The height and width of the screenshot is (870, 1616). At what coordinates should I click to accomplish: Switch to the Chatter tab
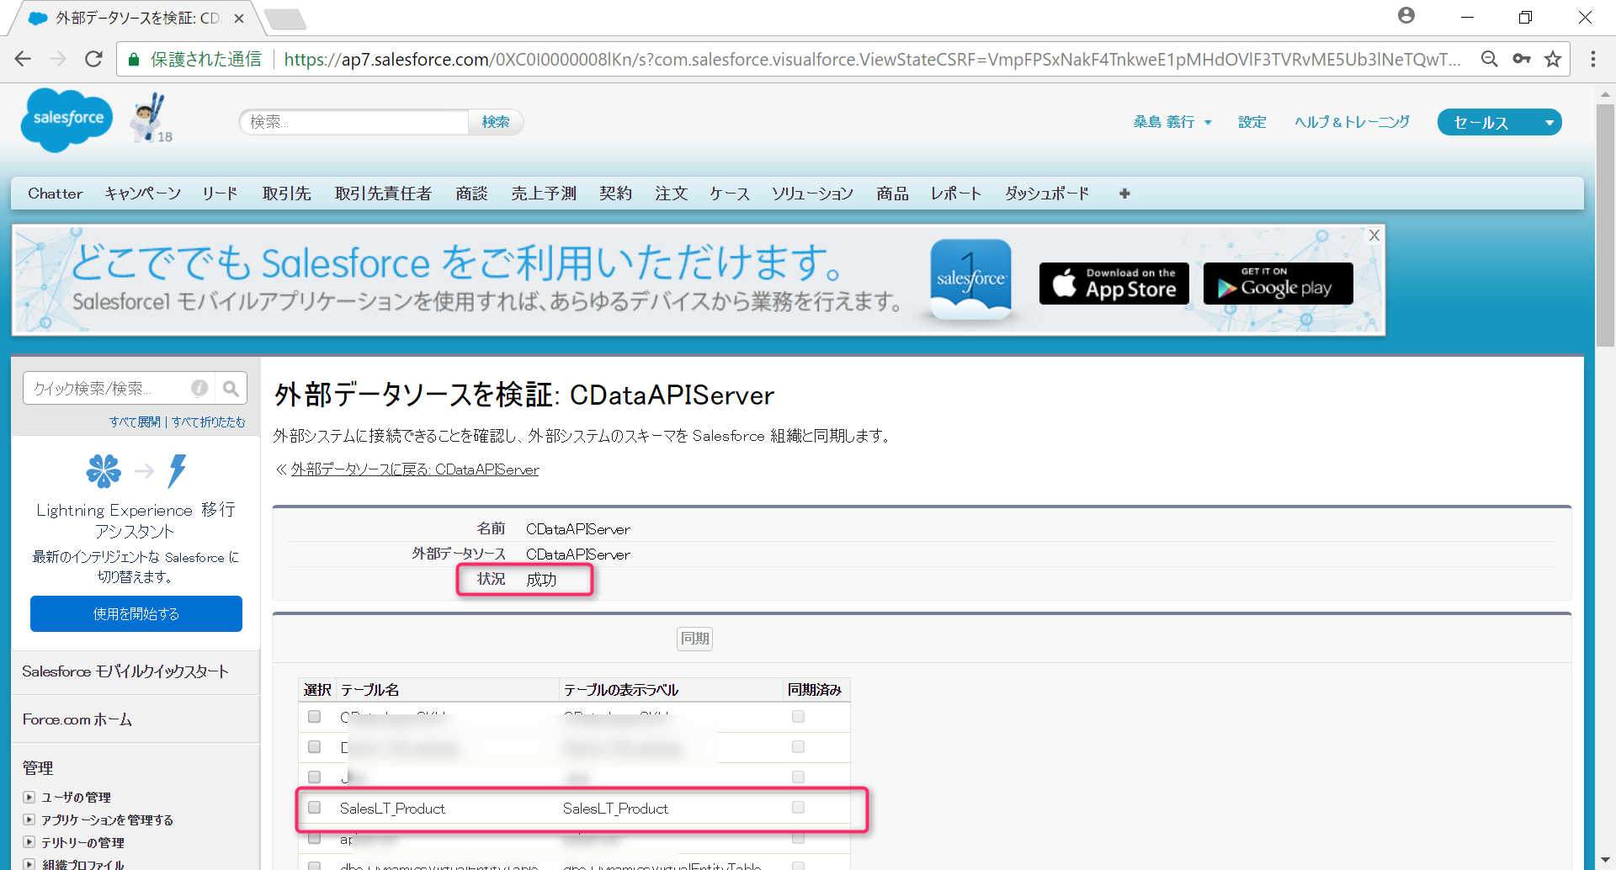[55, 193]
